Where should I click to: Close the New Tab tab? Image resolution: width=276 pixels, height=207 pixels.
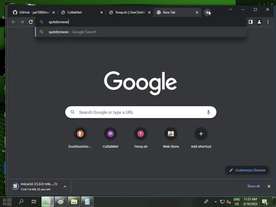tap(197, 12)
